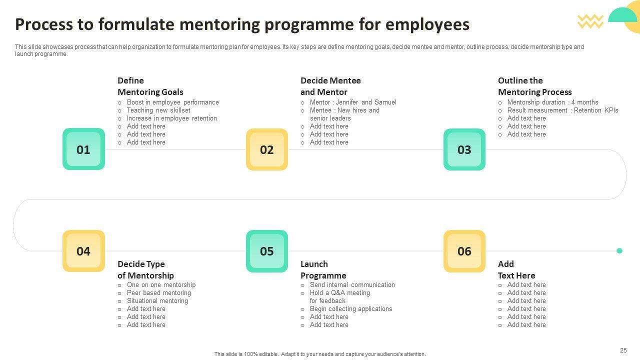The width and height of the screenshot is (640, 360).
Task: Click the "Begin collecting applications" bullet
Action: pyautogui.click(x=350, y=309)
